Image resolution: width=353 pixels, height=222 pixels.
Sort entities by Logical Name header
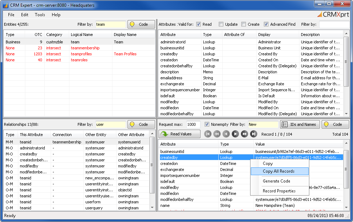(x=90, y=35)
